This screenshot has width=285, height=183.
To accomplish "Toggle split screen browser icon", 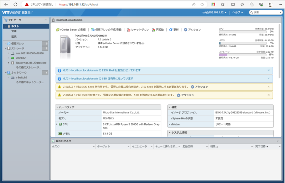I will tap(233, 4).
